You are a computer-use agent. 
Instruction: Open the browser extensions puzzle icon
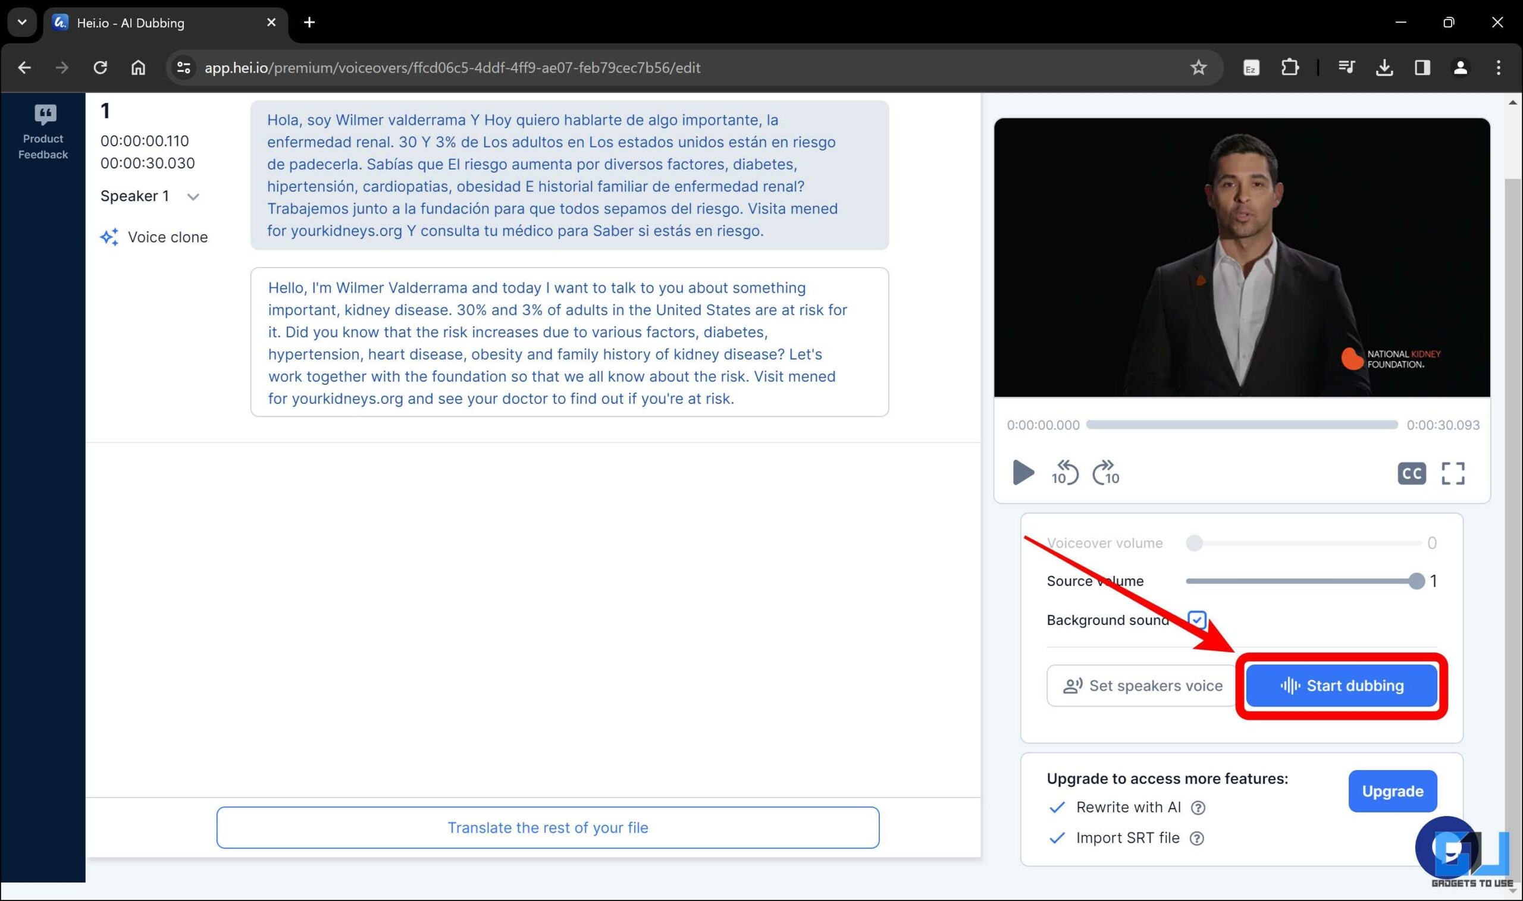click(x=1289, y=67)
